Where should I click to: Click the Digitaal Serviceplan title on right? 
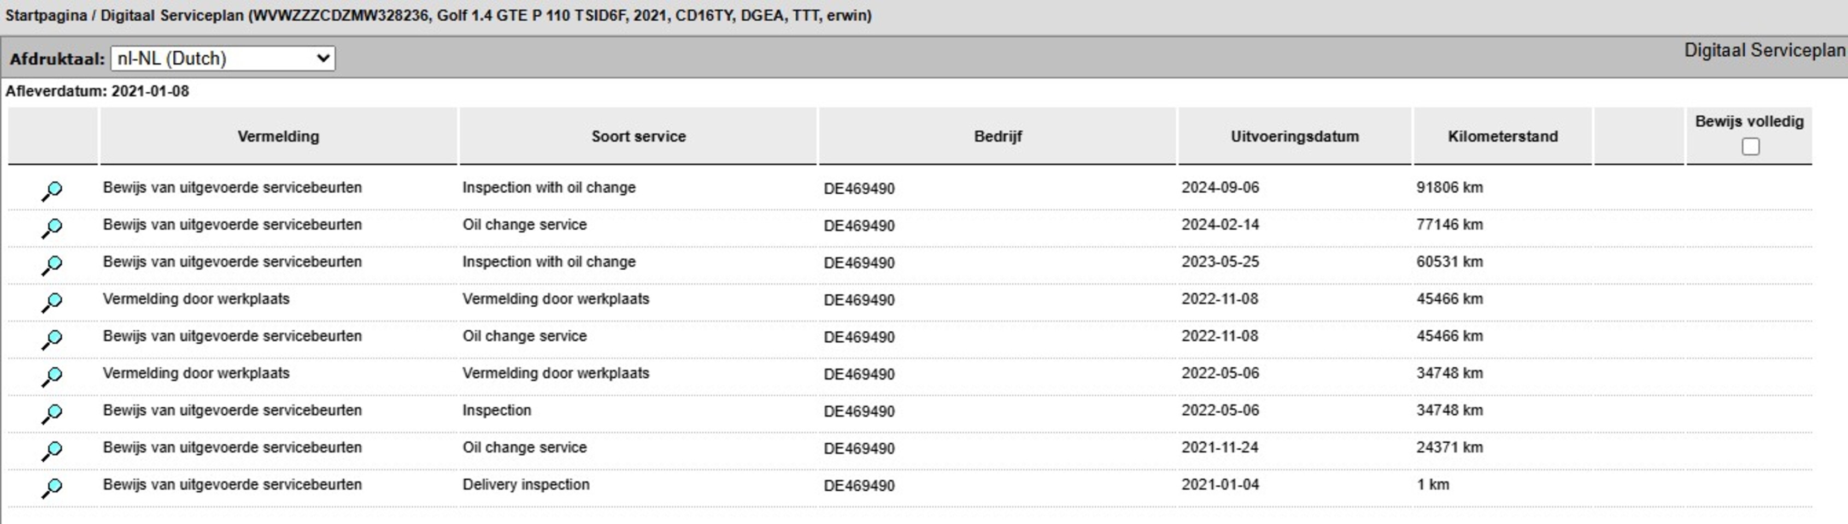[1764, 50]
